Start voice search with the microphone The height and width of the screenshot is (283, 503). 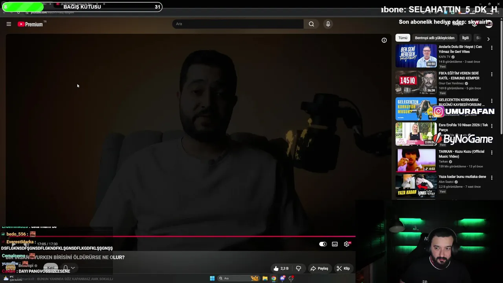coord(328,24)
